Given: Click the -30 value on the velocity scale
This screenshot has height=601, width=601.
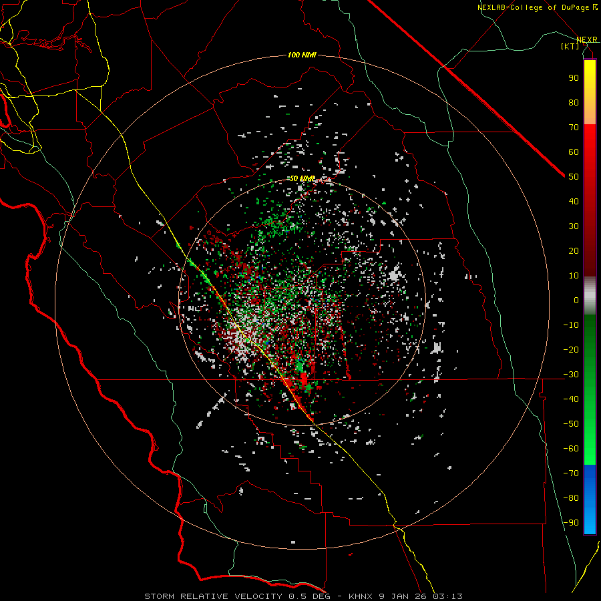Looking at the screenshot, I should point(571,375).
